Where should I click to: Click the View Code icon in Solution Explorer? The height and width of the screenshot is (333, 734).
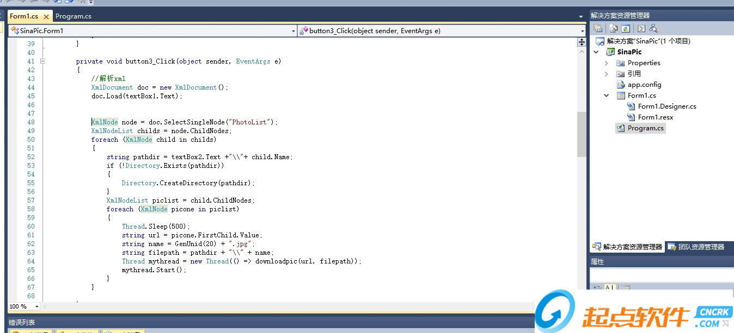click(641, 28)
